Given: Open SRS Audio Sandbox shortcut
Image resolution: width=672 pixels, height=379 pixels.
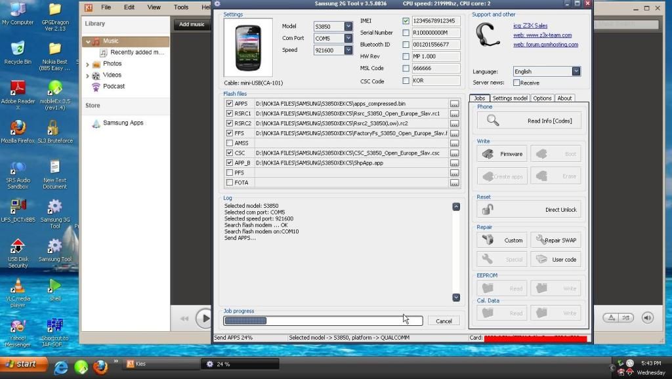Looking at the screenshot, I should pos(18,174).
